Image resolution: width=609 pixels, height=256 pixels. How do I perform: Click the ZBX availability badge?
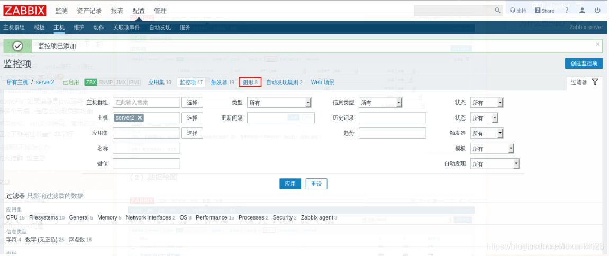[91, 82]
